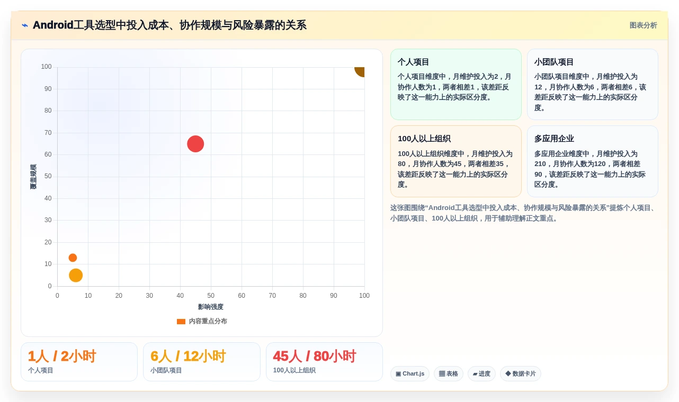Toggle the 内容重点分布 legend entry
The width and height of the screenshot is (679, 402).
tap(202, 321)
